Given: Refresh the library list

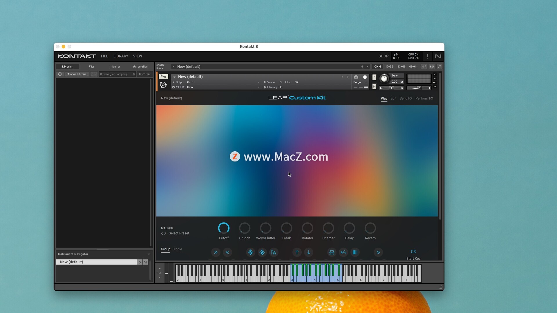Looking at the screenshot, I should pyautogui.click(x=60, y=74).
